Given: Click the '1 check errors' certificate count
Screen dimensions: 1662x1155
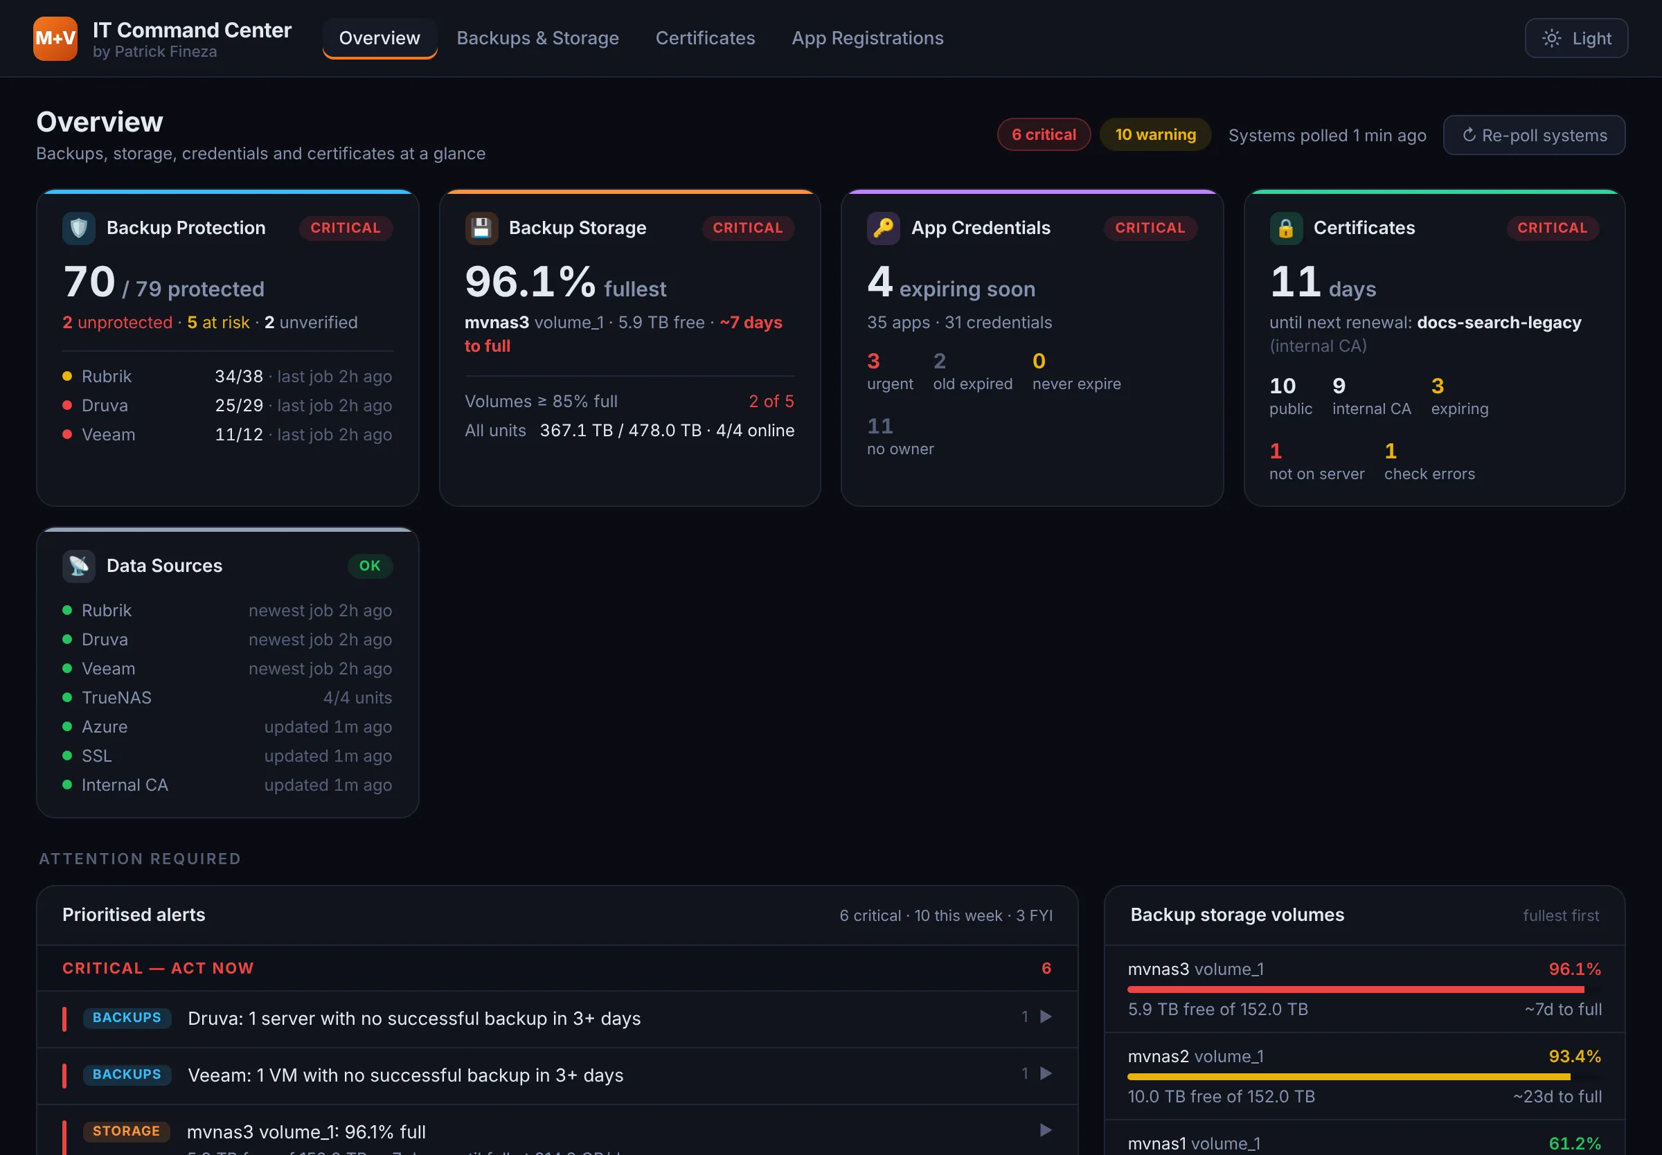Looking at the screenshot, I should (1430, 462).
